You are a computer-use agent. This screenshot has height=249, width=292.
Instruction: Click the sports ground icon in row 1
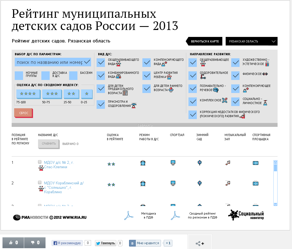coord(255,163)
